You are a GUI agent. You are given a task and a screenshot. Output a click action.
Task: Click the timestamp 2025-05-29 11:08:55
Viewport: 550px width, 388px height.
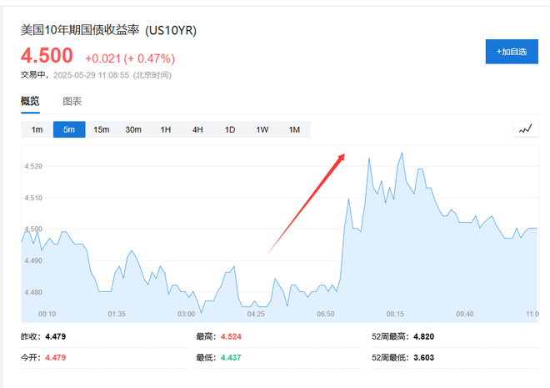coord(91,75)
